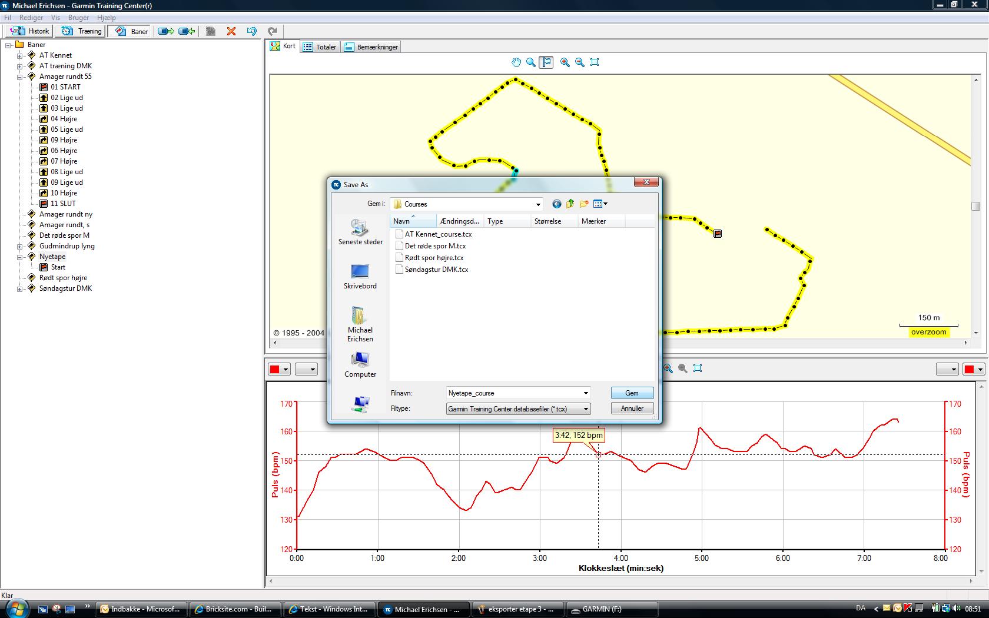Screen dimensions: 989x618
Task: Click the create new folder icon
Action: [x=584, y=204]
